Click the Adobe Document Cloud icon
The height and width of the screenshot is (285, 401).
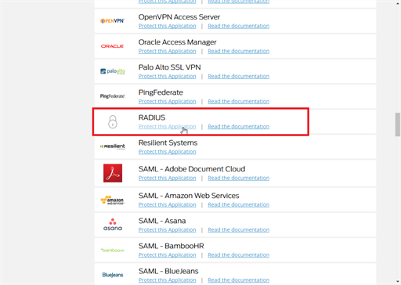113,173
